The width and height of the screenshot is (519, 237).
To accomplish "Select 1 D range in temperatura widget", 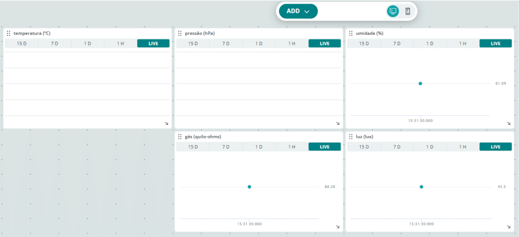I will coord(88,43).
